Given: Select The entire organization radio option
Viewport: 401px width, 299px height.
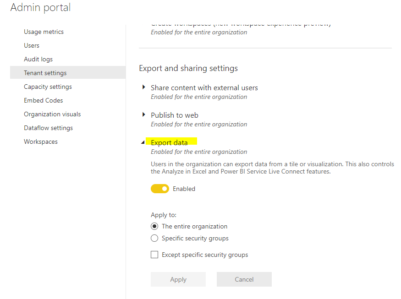Looking at the screenshot, I should [154, 226].
